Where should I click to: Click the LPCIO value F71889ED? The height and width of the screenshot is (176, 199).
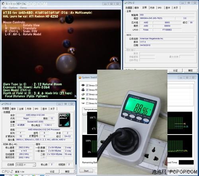click(167, 30)
